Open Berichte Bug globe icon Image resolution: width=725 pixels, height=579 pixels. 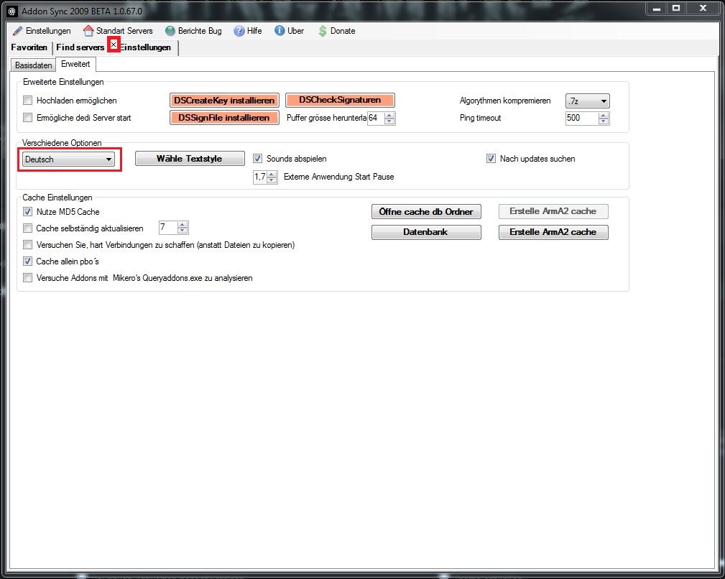[170, 31]
